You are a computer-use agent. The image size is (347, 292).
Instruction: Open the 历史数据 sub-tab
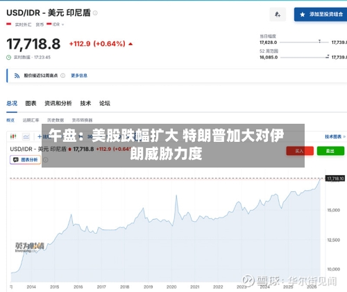[x=56, y=120]
